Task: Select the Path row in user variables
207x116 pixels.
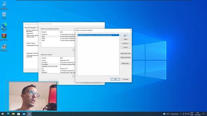Action: click(x=58, y=36)
